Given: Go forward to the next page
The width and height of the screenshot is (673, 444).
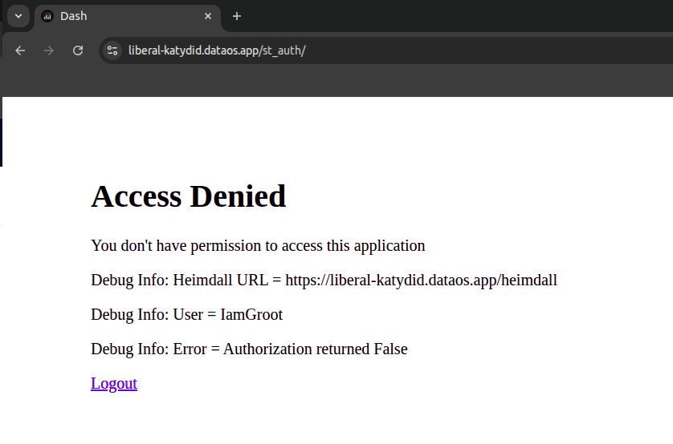Looking at the screenshot, I should point(49,50).
